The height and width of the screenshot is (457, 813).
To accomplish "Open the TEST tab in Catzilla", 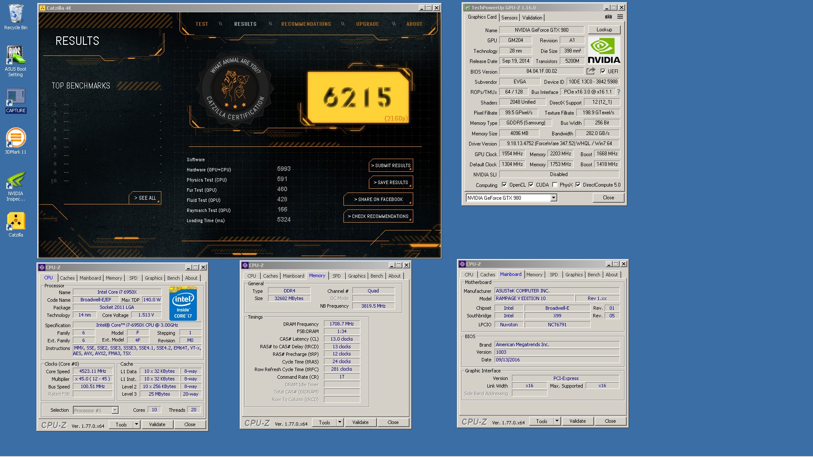I will pyautogui.click(x=202, y=24).
